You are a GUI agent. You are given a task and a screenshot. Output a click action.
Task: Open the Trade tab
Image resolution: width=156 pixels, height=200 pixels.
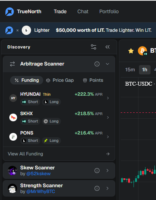point(60,12)
